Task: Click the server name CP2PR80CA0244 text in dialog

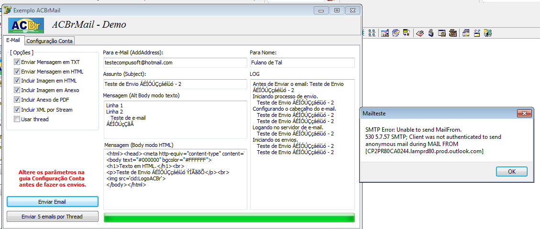Action: coord(424,151)
